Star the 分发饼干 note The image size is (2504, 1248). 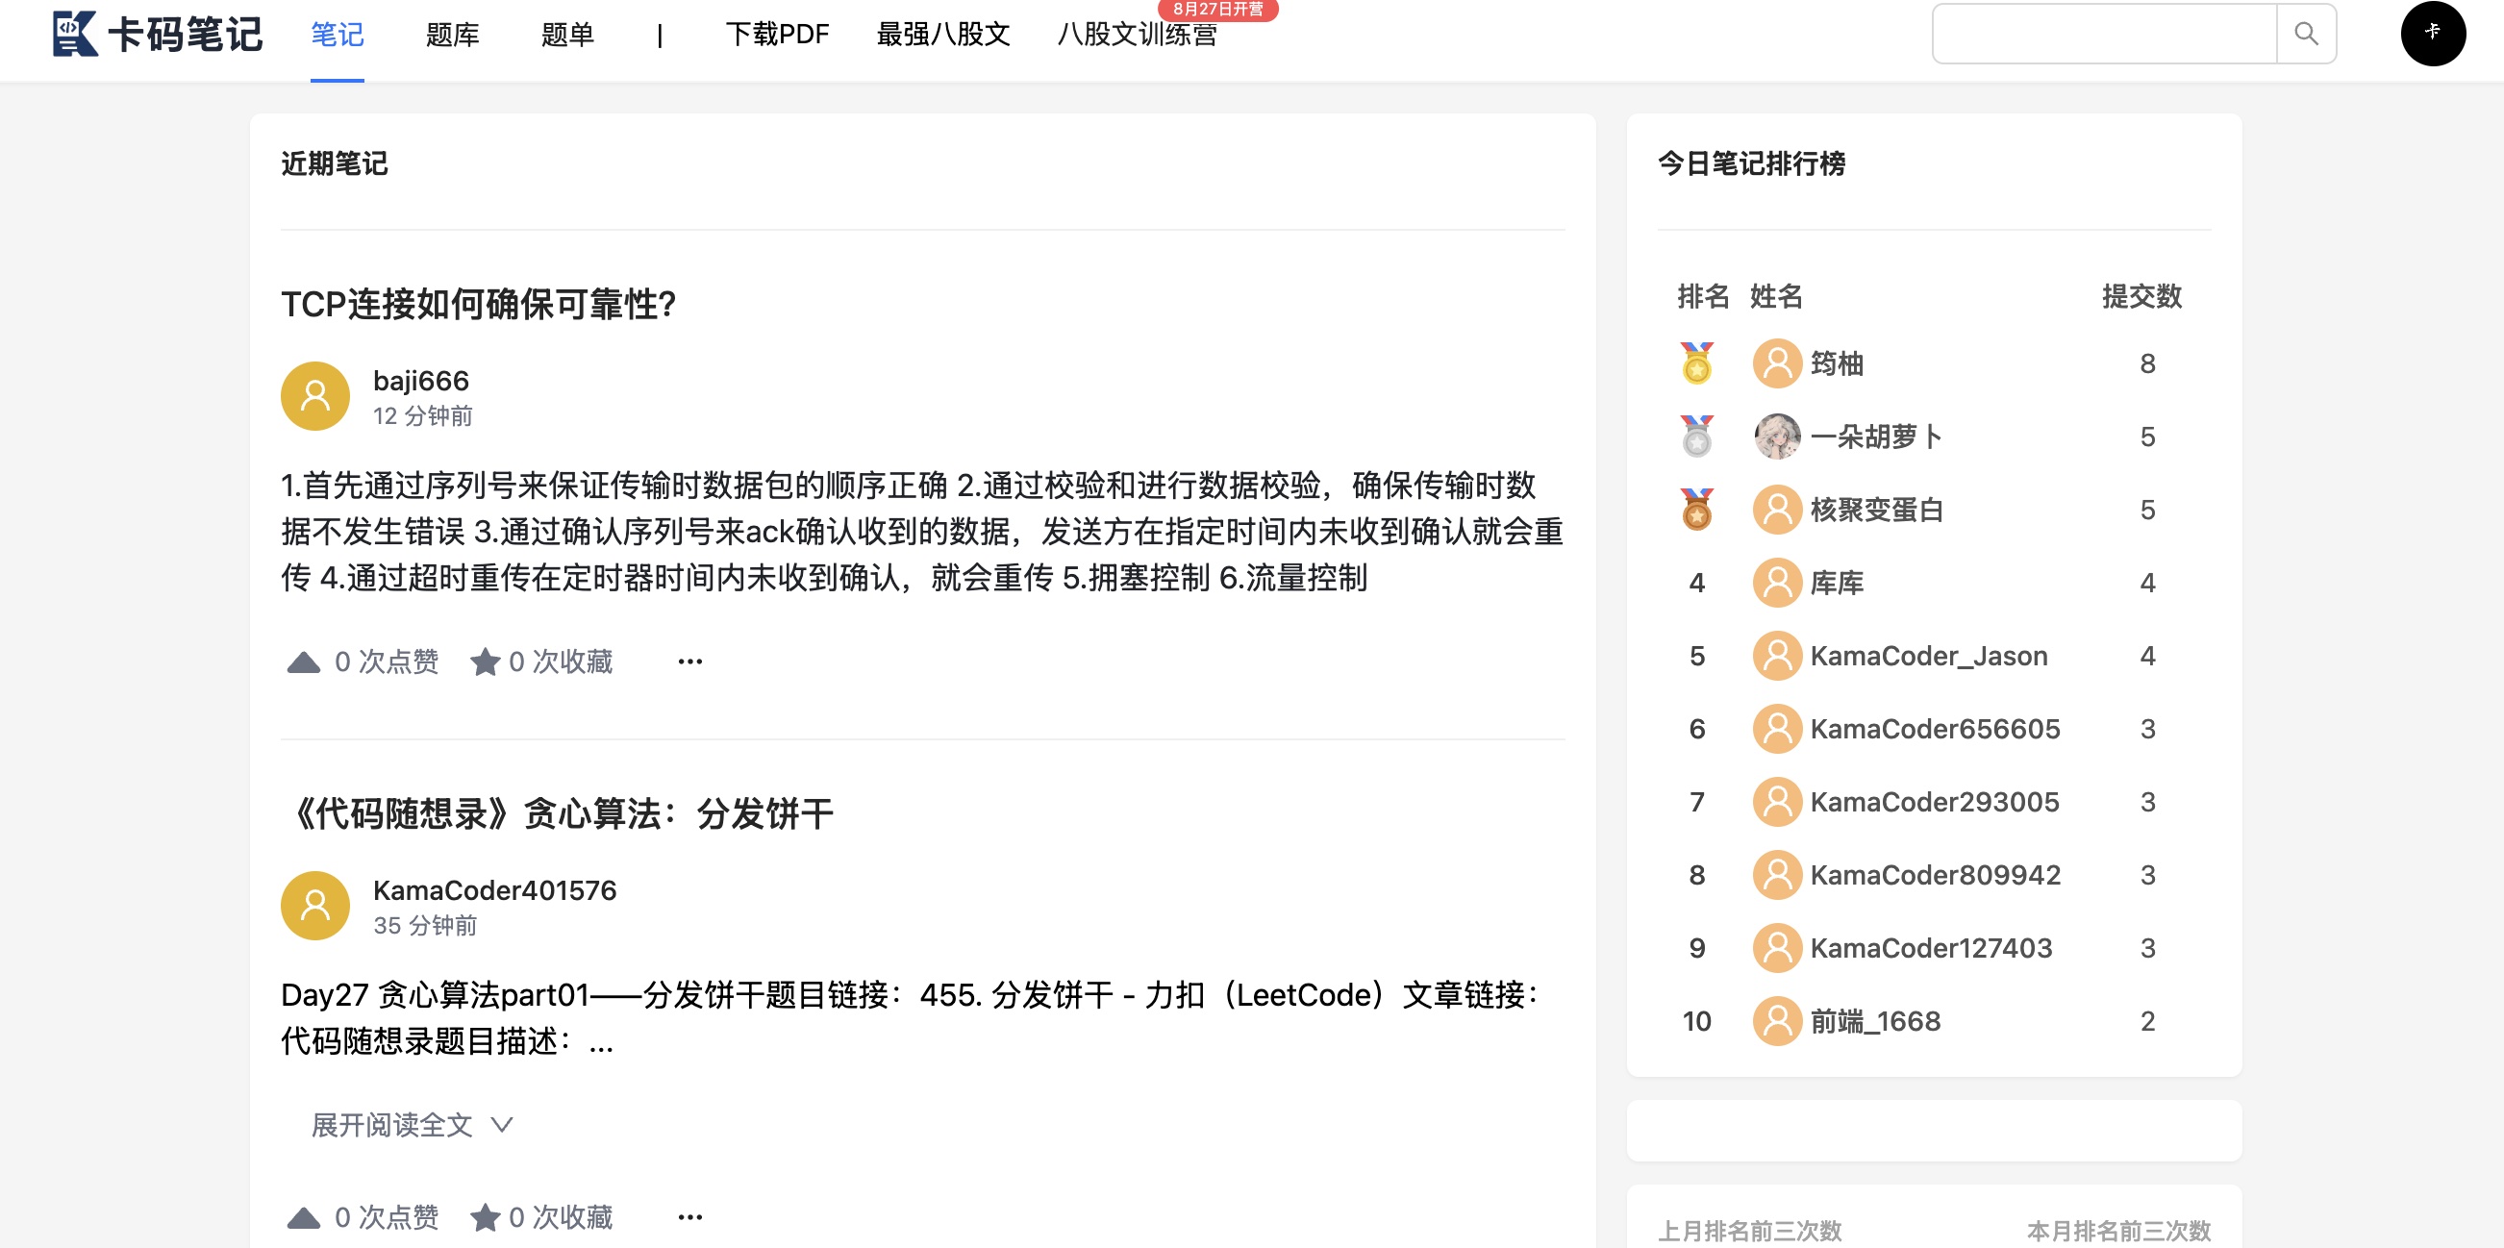click(x=485, y=1217)
